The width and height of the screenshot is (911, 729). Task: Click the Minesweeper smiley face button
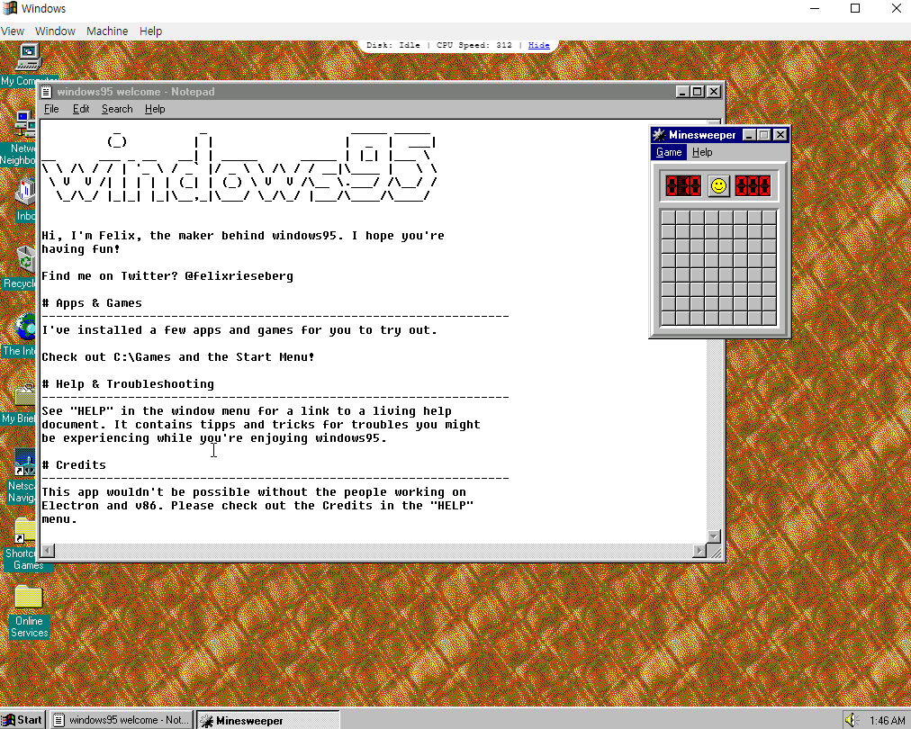(718, 186)
